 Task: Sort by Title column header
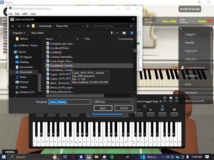tap(87, 39)
